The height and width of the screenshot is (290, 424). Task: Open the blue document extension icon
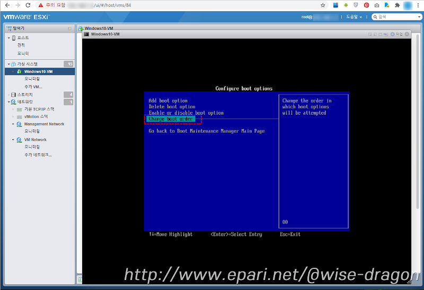[387, 5]
